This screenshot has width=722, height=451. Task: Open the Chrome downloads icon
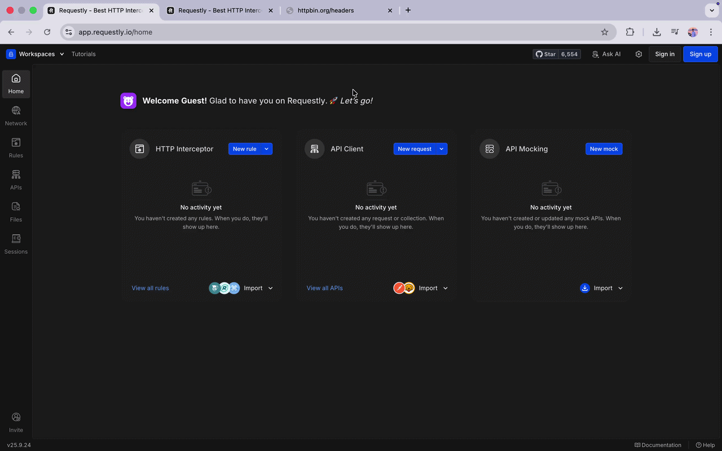(657, 32)
